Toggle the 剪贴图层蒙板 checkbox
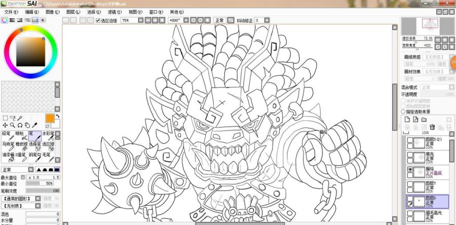The image size is (456, 225). [x=403, y=106]
